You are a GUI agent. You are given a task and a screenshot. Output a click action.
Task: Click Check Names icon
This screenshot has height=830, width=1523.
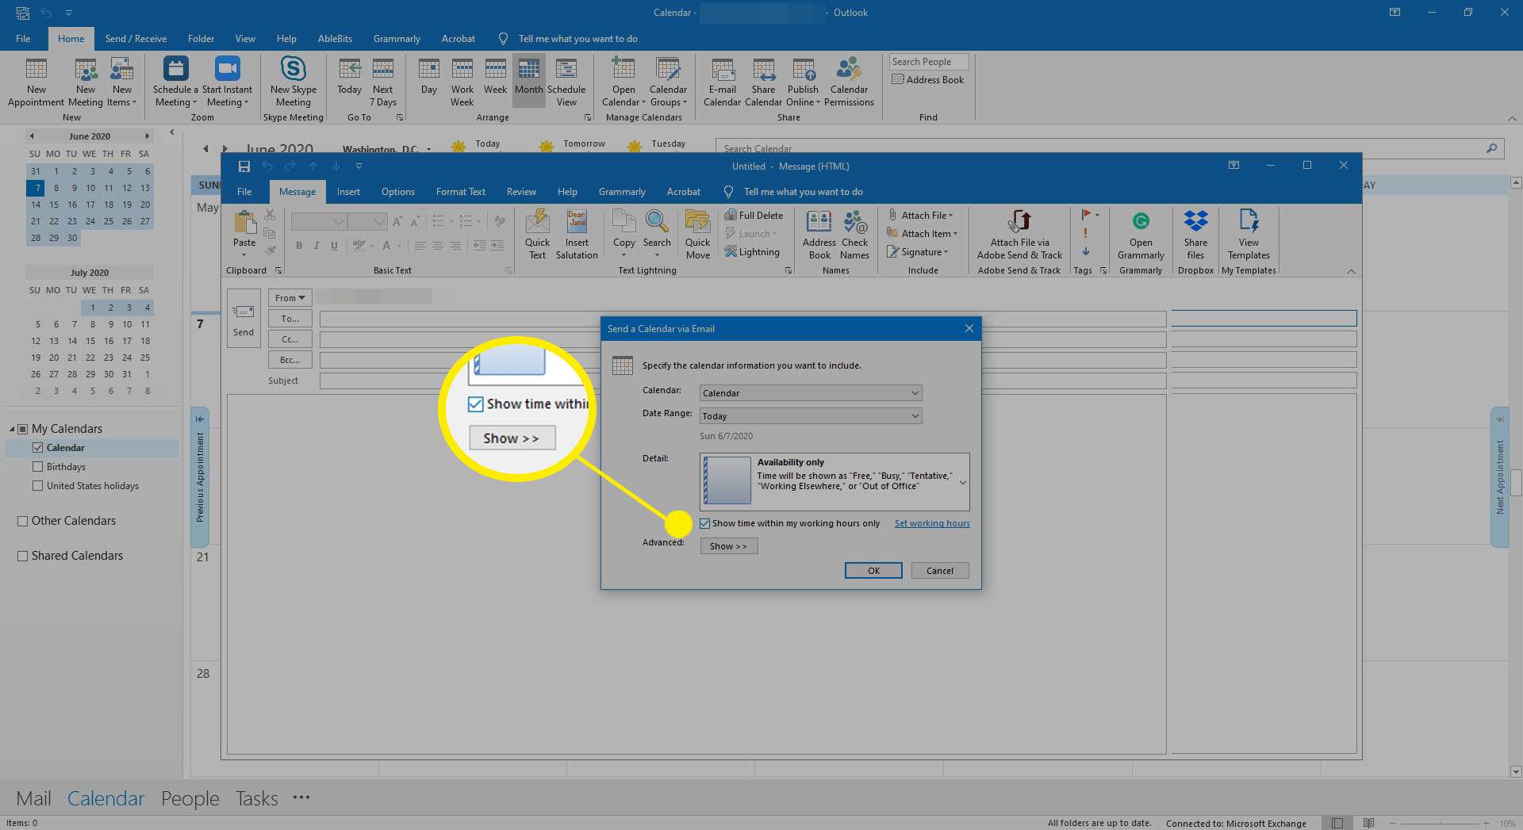tap(854, 235)
